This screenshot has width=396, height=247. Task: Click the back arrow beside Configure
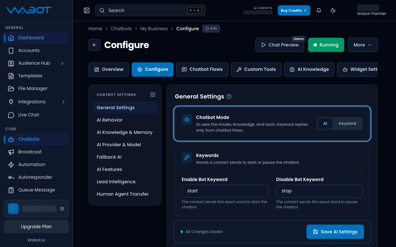pyautogui.click(x=94, y=45)
